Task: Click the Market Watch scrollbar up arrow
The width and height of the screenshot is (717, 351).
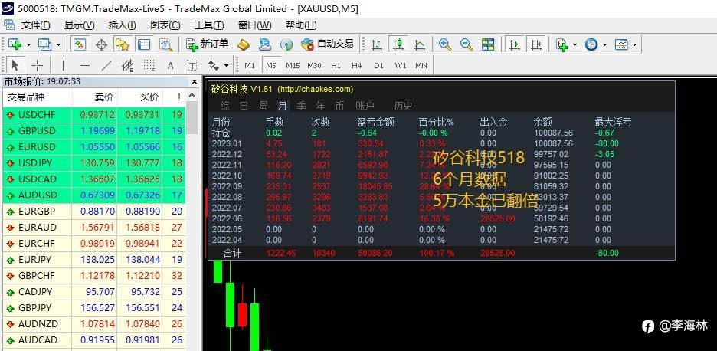Action: (x=192, y=96)
